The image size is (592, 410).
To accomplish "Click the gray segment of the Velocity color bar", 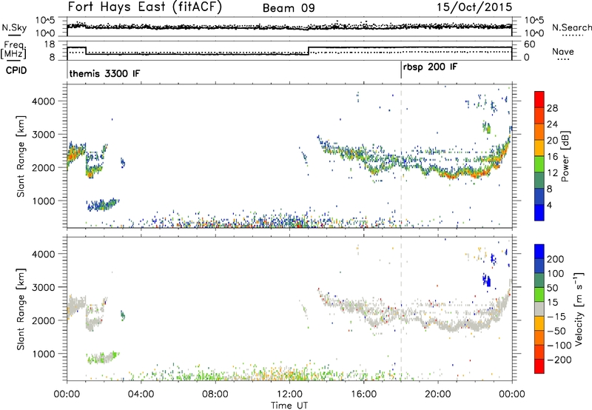I will coord(539,309).
